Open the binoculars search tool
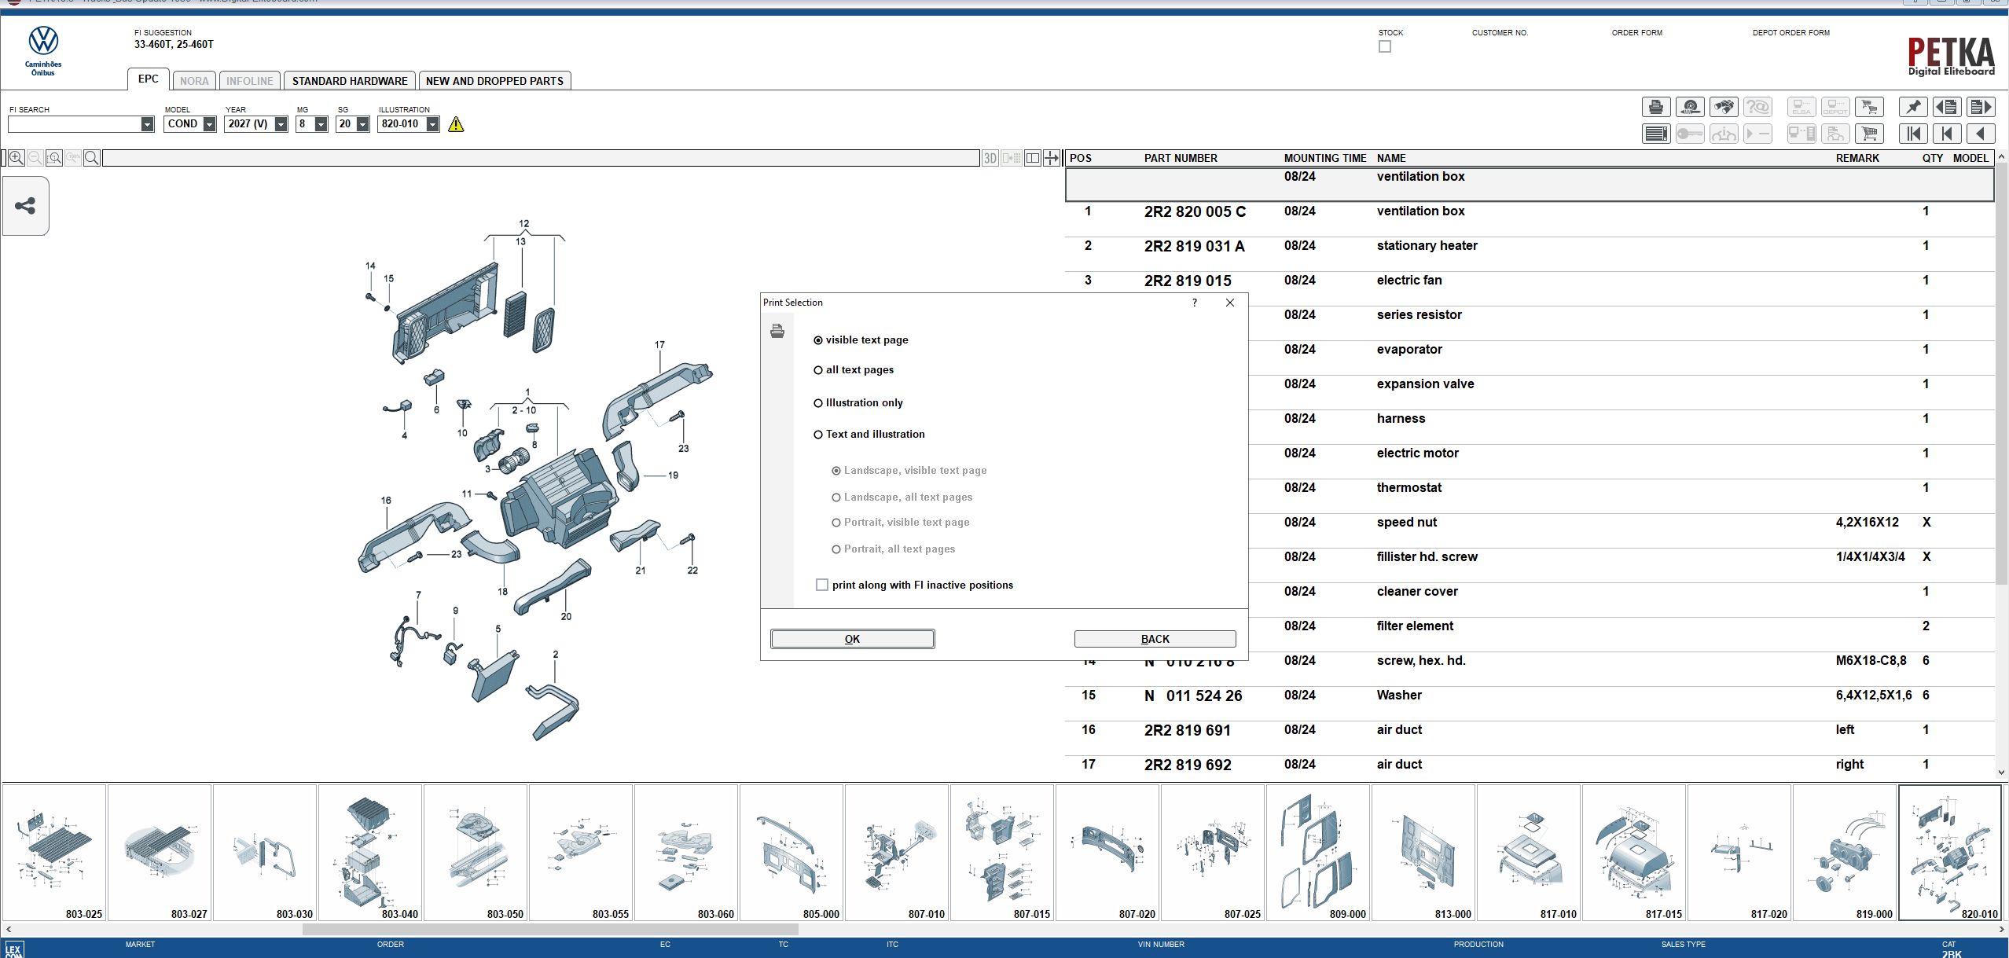The width and height of the screenshot is (2009, 958). click(1723, 108)
